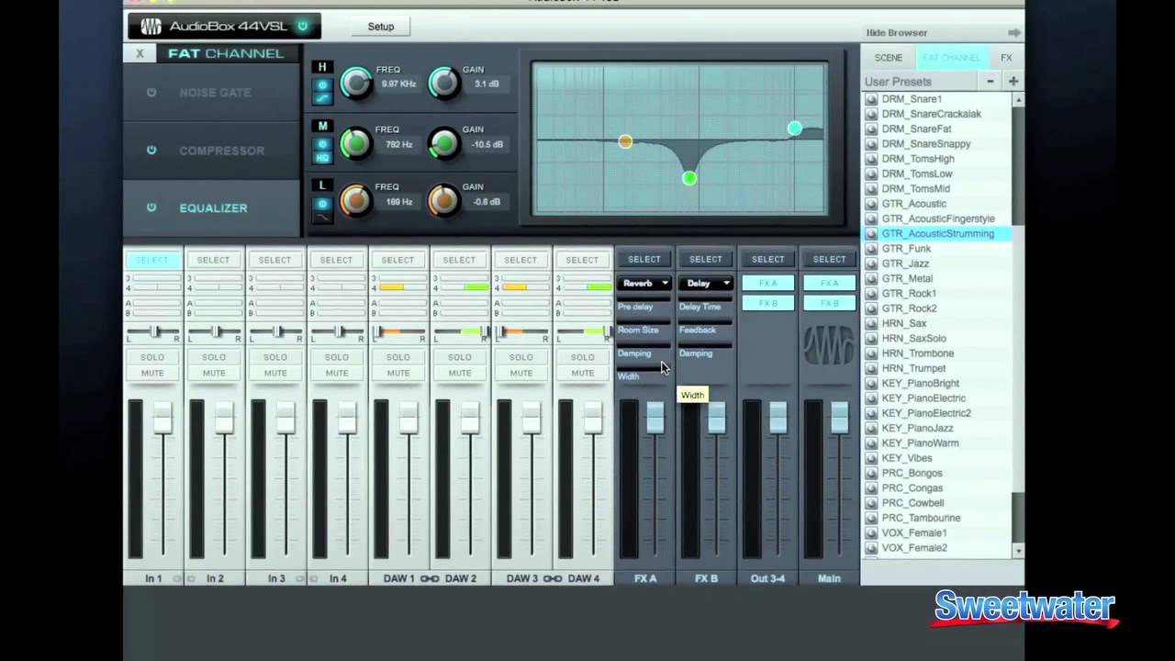This screenshot has height=661, width=1175.
Task: Toggle the high band shelf icon
Action: click(x=322, y=97)
